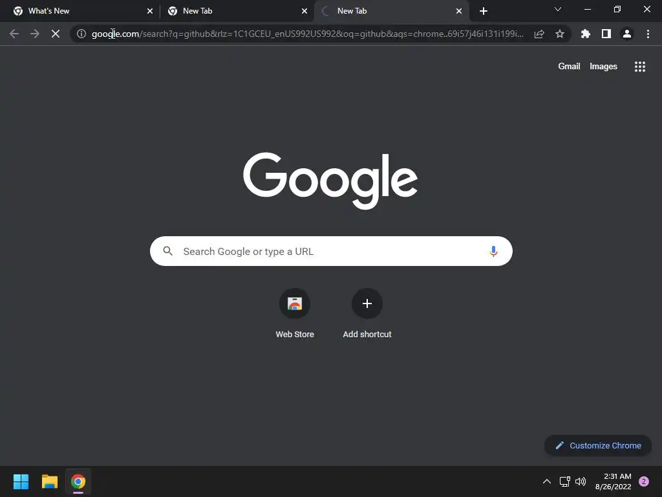
Task: Open a new tab with plus button
Action: tap(484, 11)
